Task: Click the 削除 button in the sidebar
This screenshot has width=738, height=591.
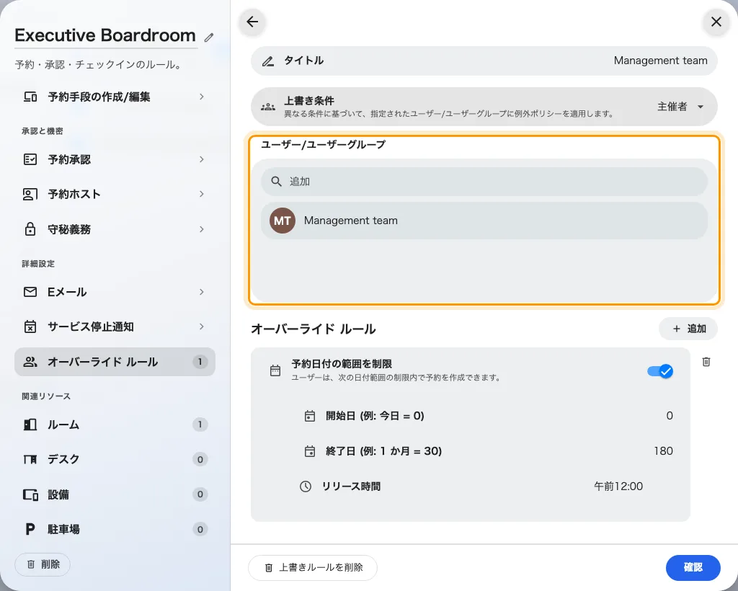Action: coord(43,564)
